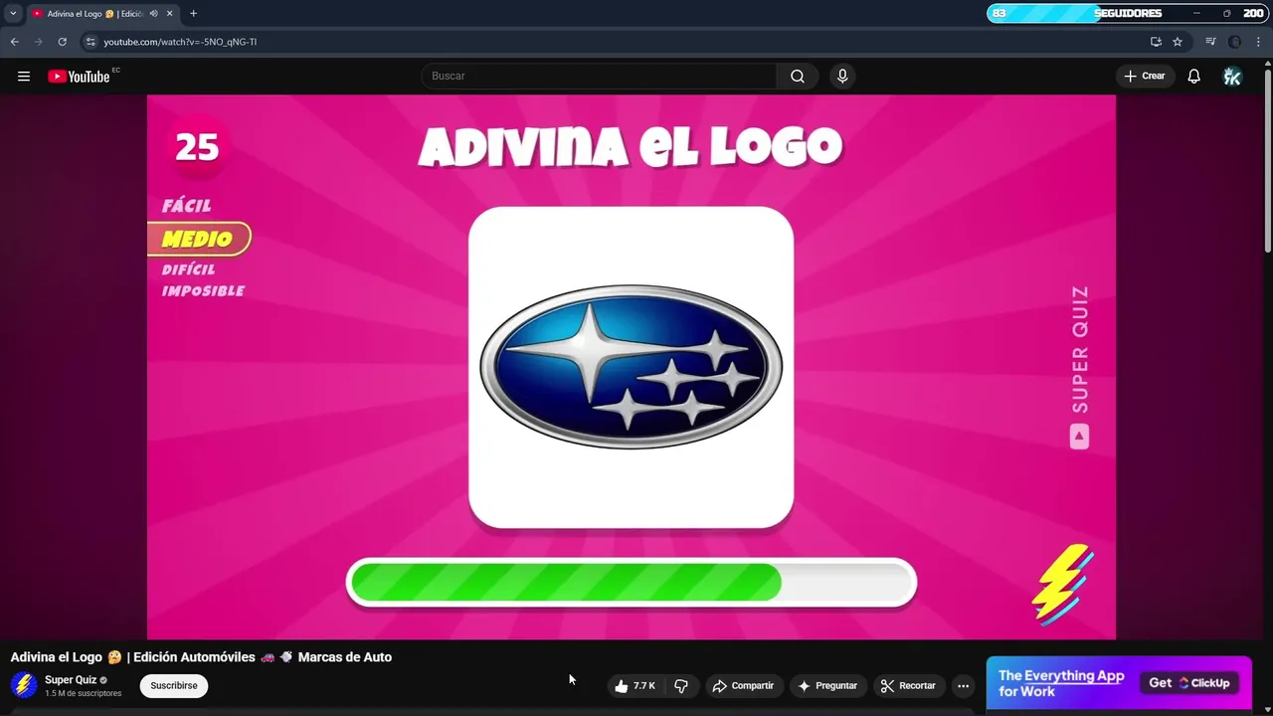Reload the current page
Image resolution: width=1273 pixels, height=716 pixels.
62,42
